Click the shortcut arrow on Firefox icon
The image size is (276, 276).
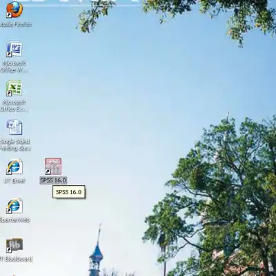coord(9,15)
